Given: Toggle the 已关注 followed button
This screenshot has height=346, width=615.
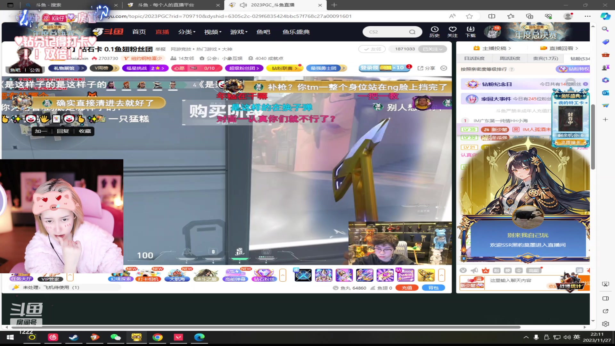Looking at the screenshot, I should click(432, 49).
